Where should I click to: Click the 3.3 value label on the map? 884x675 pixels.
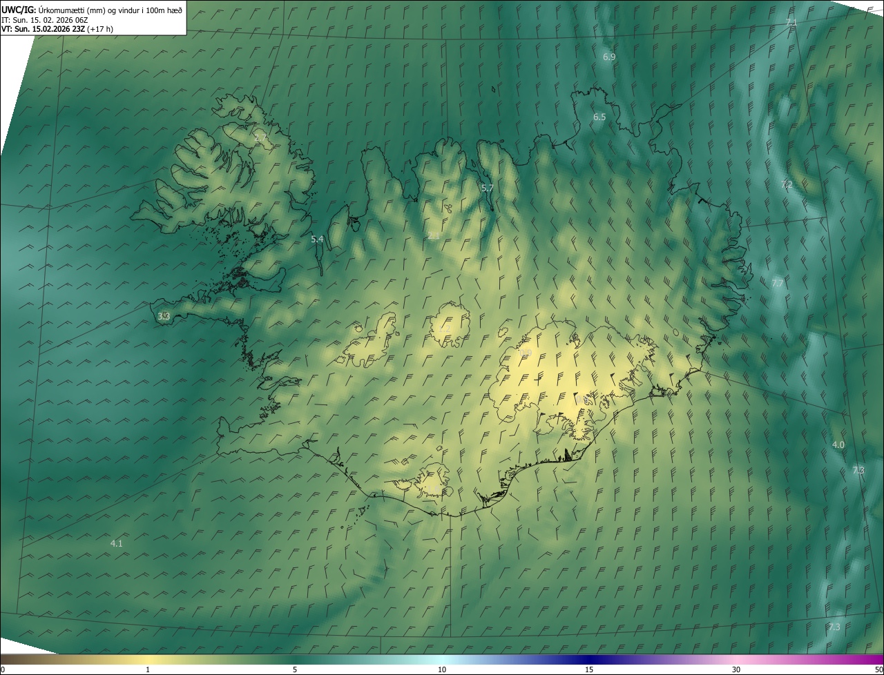click(164, 317)
